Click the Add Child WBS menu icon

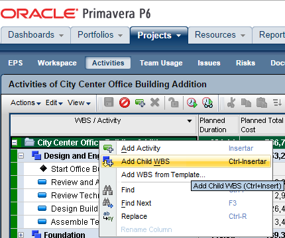tap(108, 161)
